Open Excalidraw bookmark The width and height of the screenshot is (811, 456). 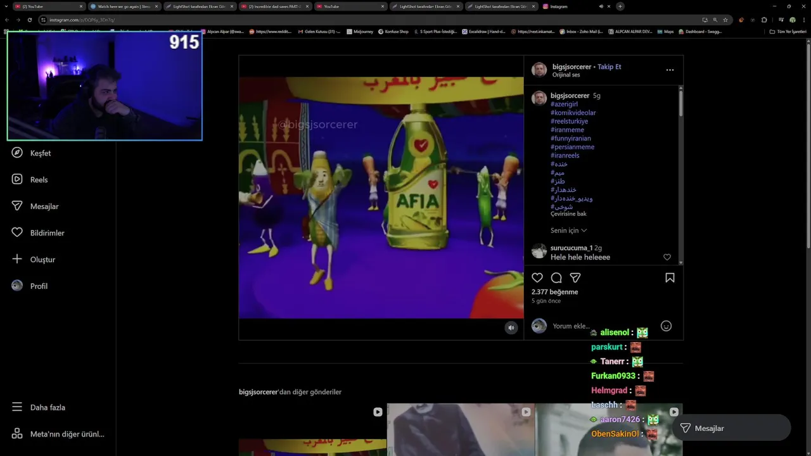[483, 31]
